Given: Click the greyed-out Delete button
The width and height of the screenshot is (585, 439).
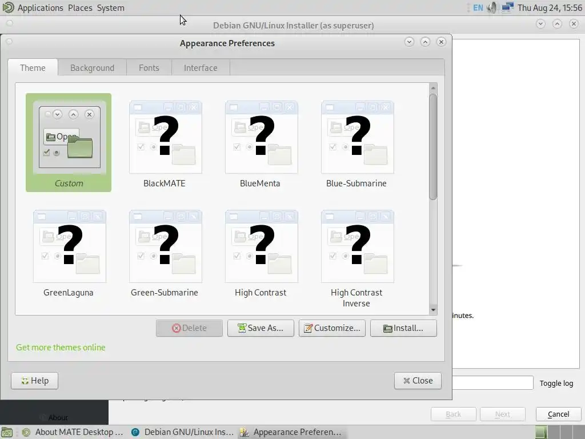Looking at the screenshot, I should (x=189, y=328).
